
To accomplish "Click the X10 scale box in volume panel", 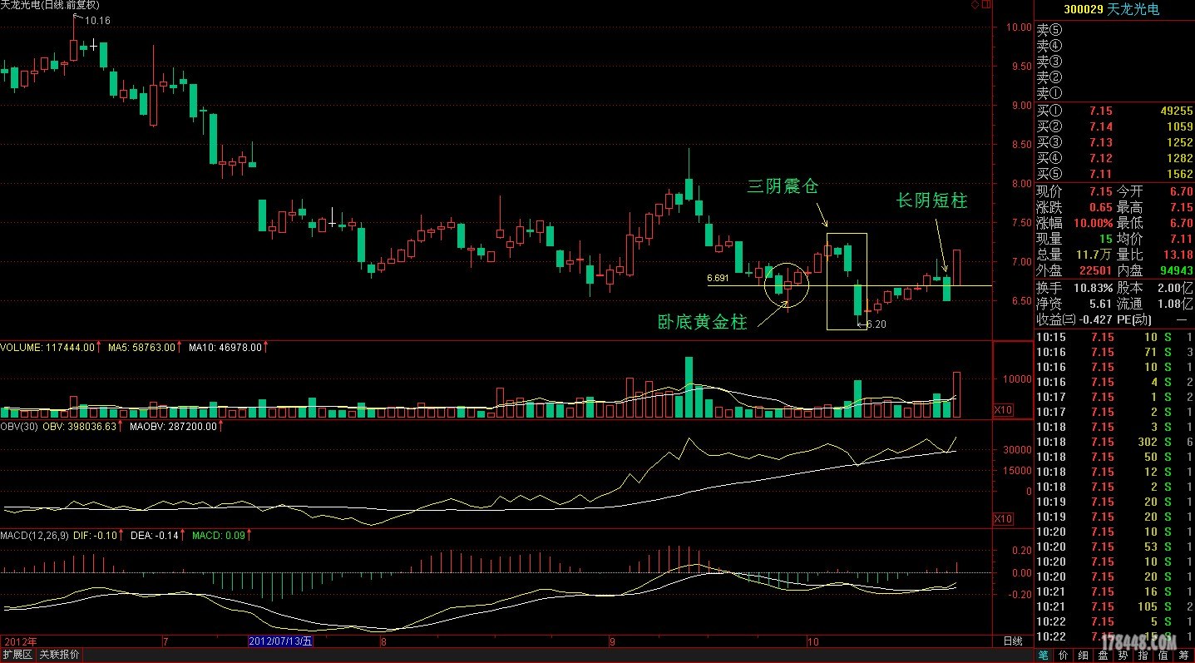I will [1003, 411].
